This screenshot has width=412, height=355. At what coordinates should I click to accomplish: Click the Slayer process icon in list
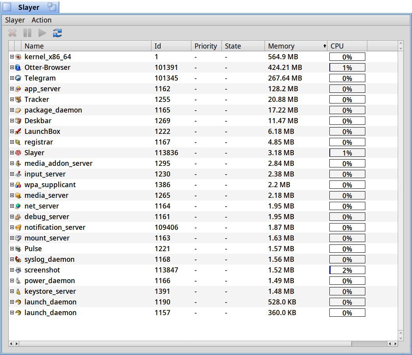coord(18,153)
